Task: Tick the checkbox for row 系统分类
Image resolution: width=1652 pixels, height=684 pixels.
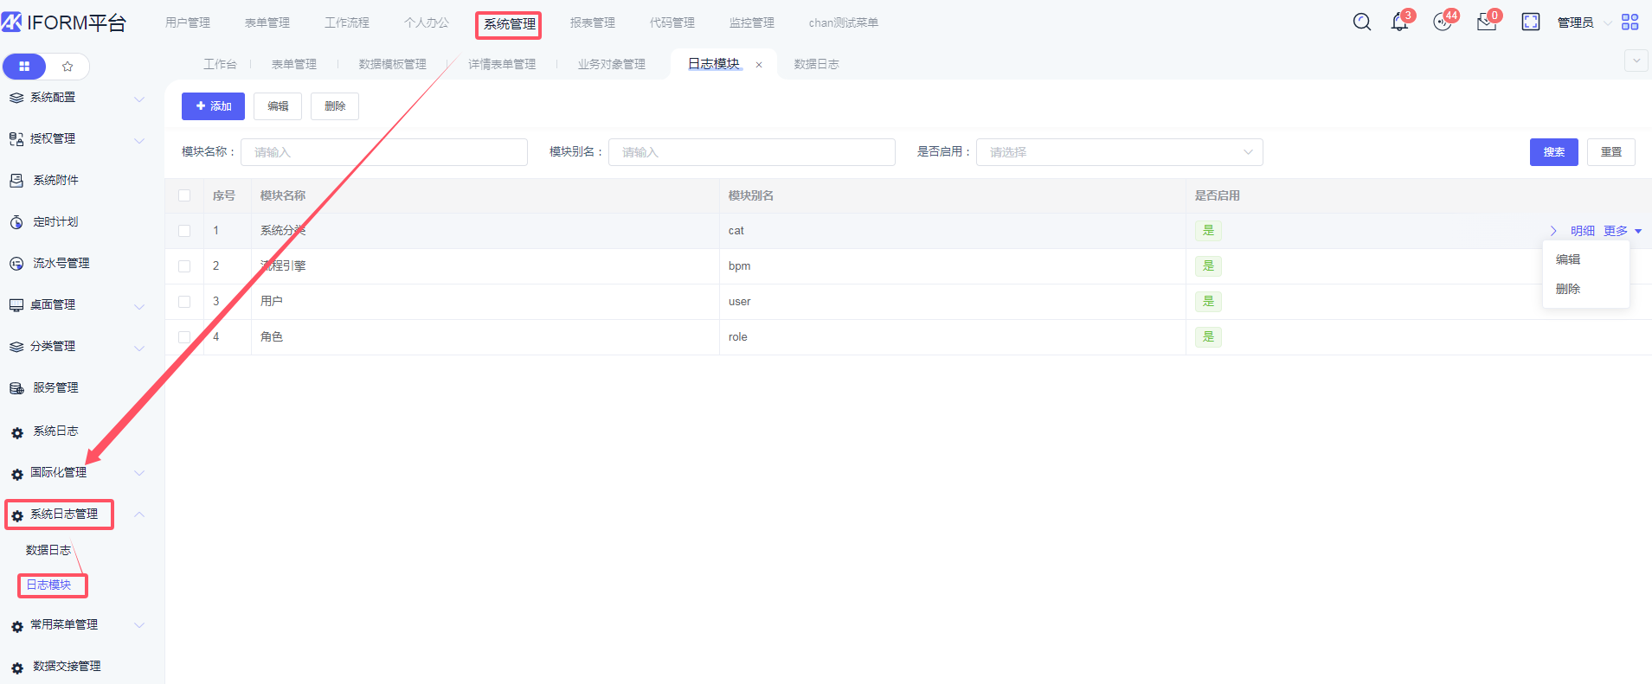Action: click(184, 231)
